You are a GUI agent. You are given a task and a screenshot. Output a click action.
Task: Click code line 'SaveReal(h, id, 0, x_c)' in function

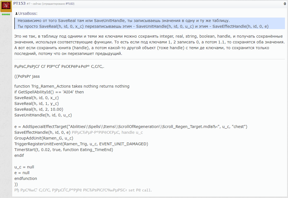point(37,98)
